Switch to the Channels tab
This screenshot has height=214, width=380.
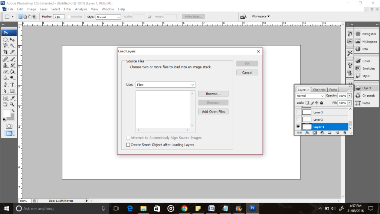tap(319, 90)
